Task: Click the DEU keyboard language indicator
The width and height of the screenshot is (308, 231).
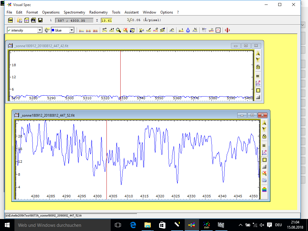Action: point(278,225)
